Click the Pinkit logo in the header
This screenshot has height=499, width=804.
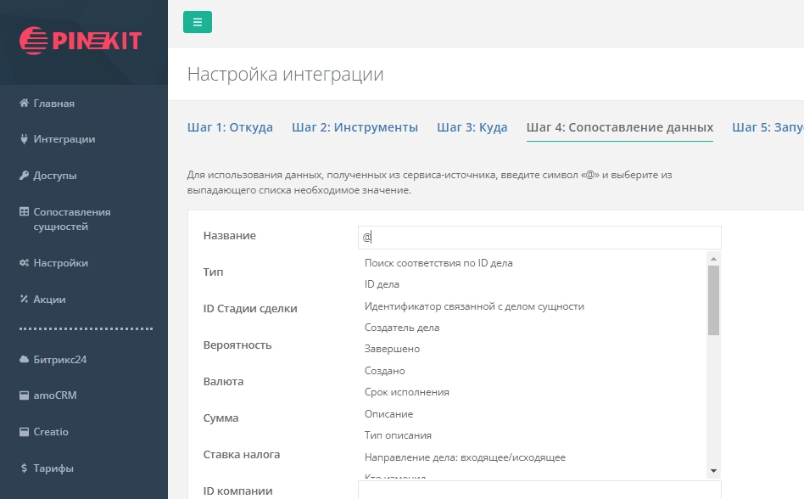[82, 39]
